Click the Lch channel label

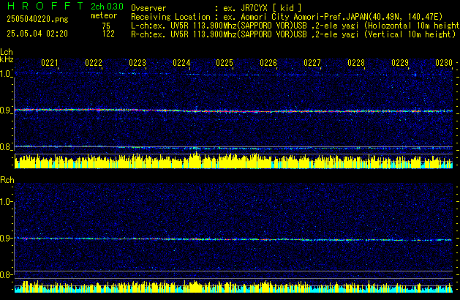pyautogui.click(x=7, y=52)
